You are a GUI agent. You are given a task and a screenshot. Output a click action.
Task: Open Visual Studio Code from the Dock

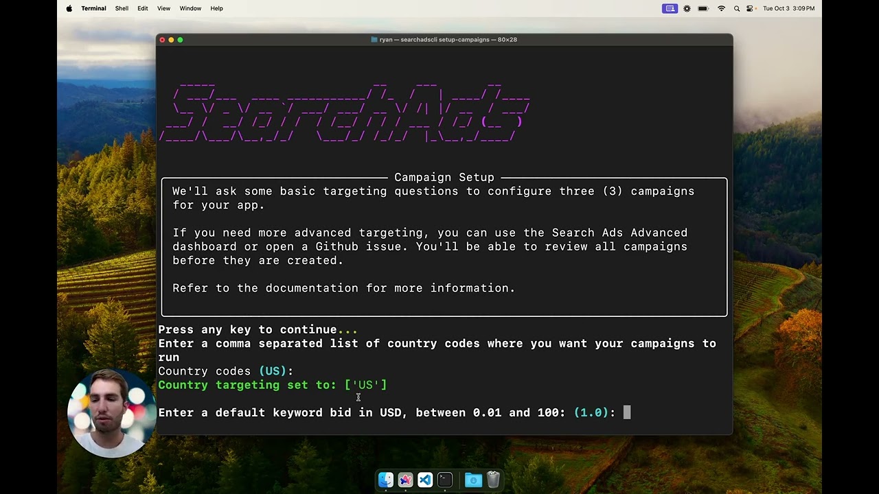[425, 480]
